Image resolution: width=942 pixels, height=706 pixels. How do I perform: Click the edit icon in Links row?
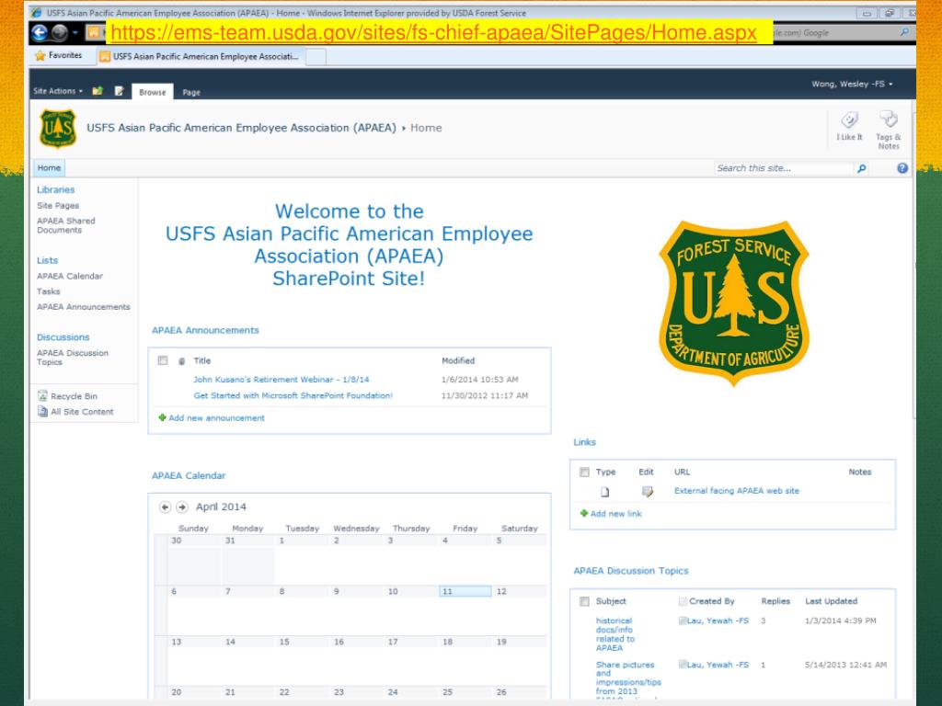coord(647,492)
